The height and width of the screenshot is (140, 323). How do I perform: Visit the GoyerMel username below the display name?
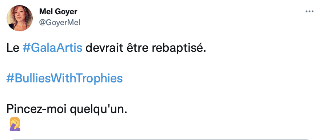(60, 22)
